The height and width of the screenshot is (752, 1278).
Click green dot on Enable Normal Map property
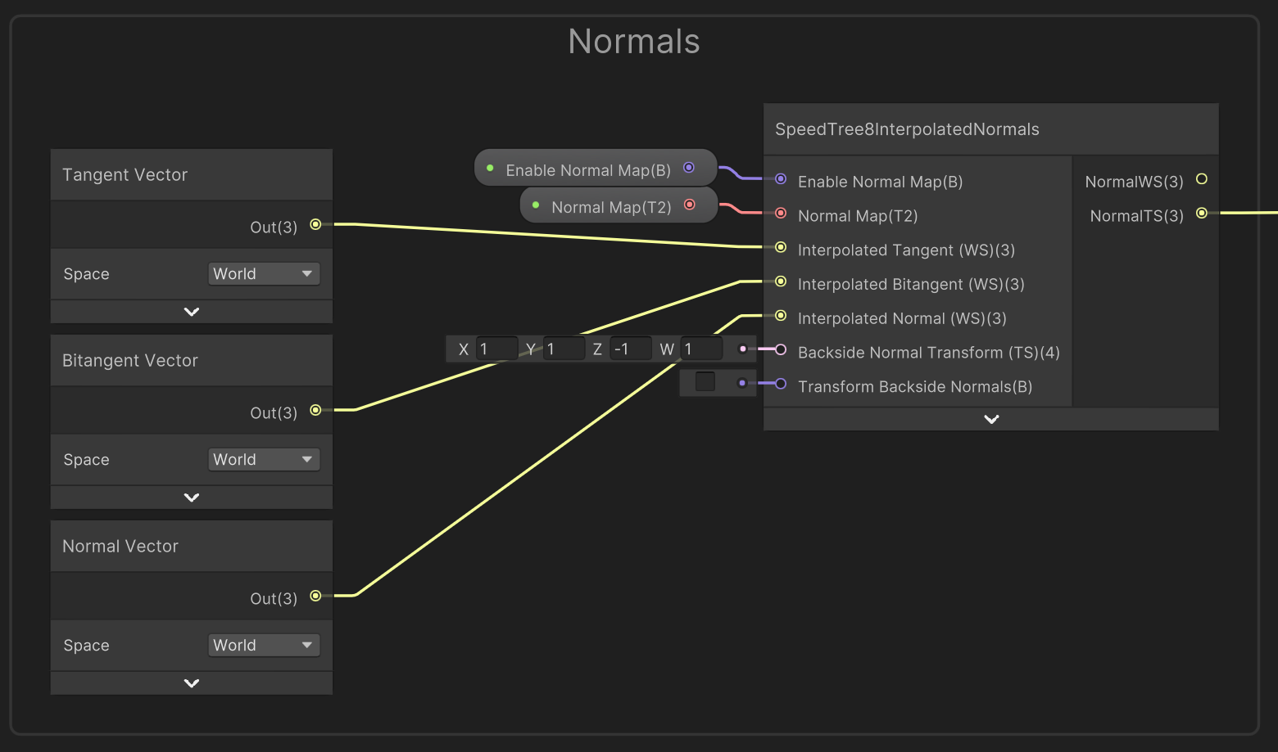pyautogui.click(x=490, y=169)
